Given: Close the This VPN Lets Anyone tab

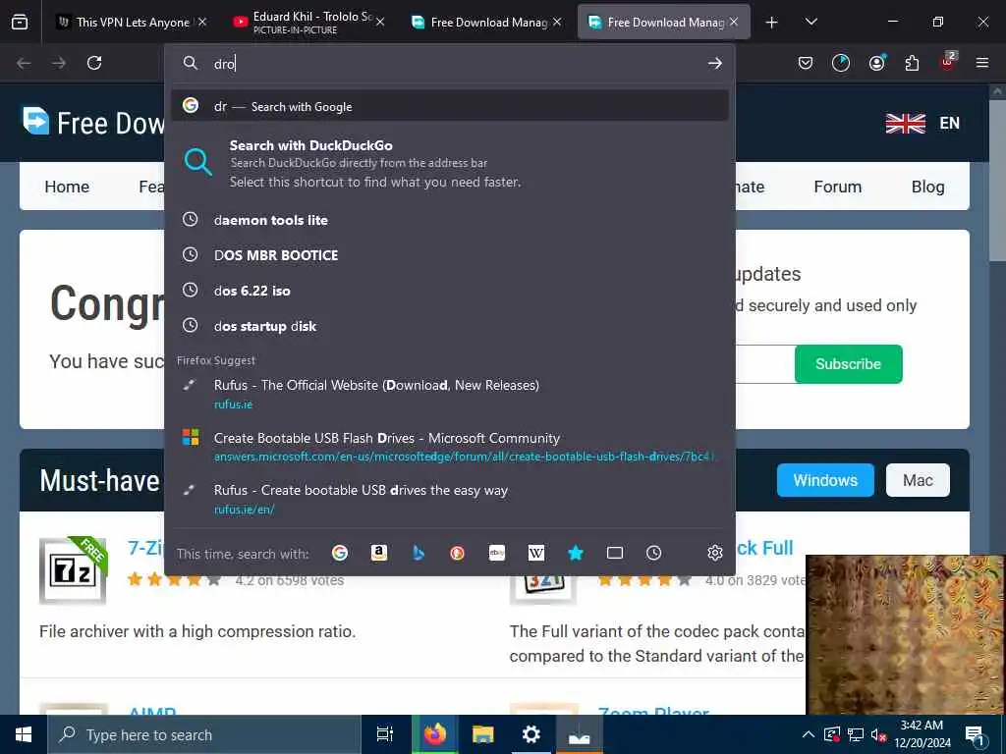Looking at the screenshot, I should [202, 22].
